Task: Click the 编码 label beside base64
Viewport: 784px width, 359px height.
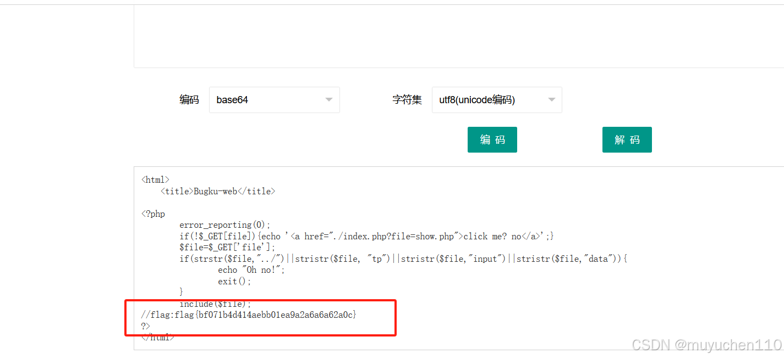Action: coord(189,100)
